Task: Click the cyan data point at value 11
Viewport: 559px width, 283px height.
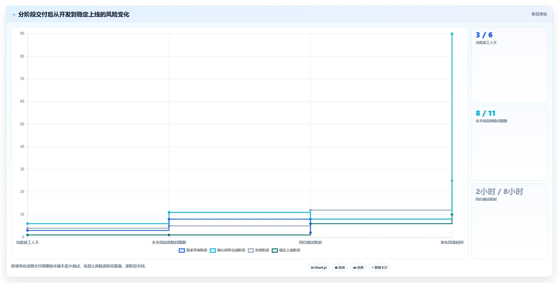Action: (169, 212)
